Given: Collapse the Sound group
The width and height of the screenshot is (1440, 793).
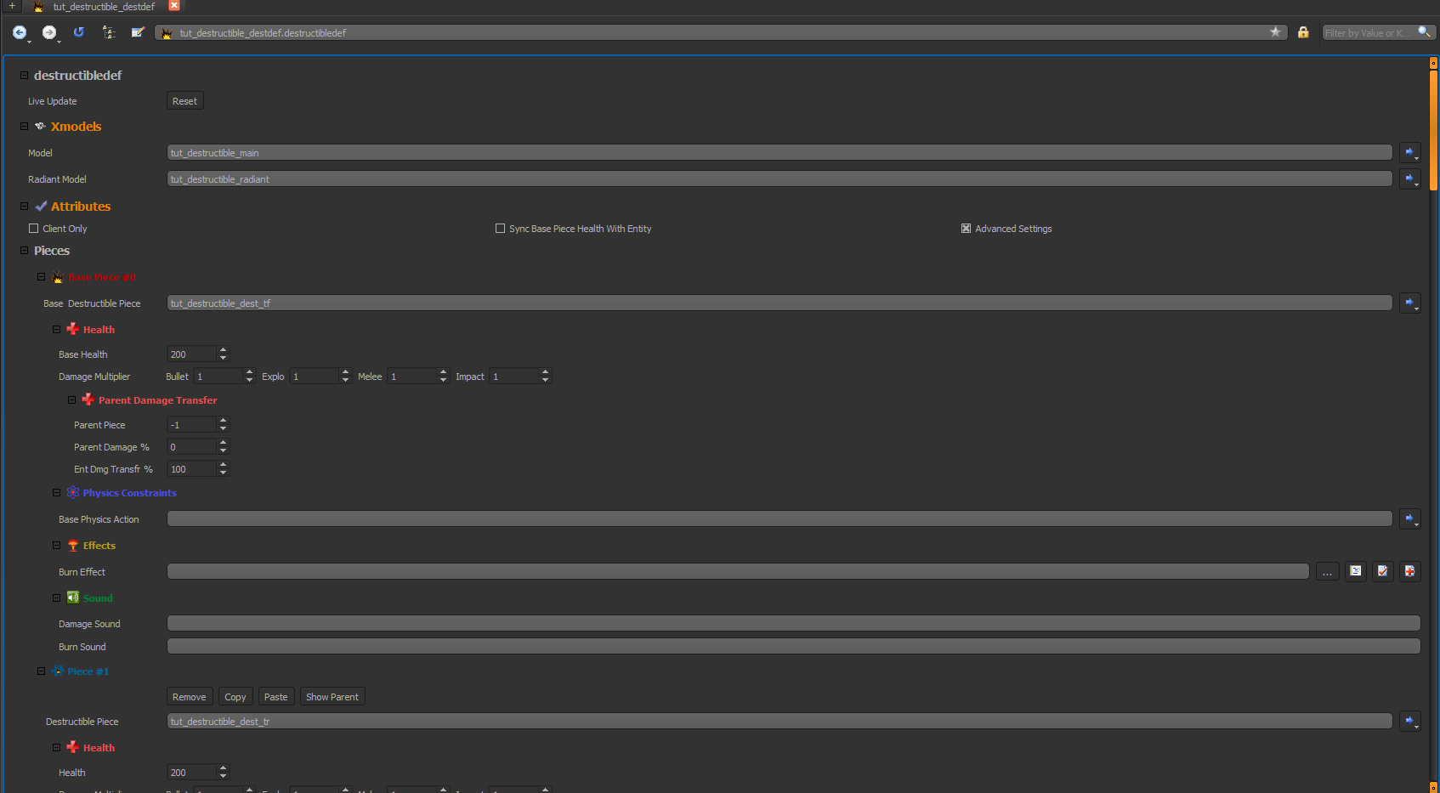Looking at the screenshot, I should tap(57, 598).
